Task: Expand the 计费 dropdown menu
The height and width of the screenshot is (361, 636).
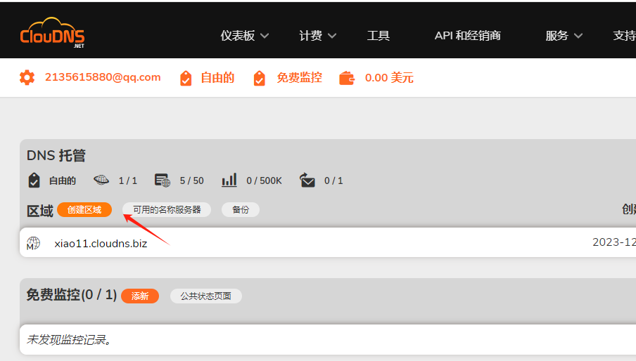Action: coord(317,36)
